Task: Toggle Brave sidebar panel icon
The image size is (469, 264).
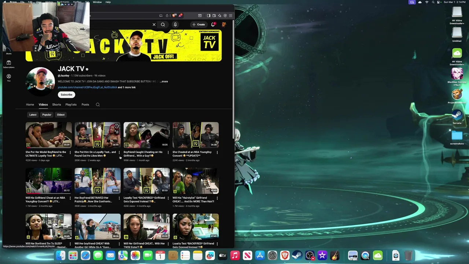Action: pyautogui.click(x=208, y=15)
